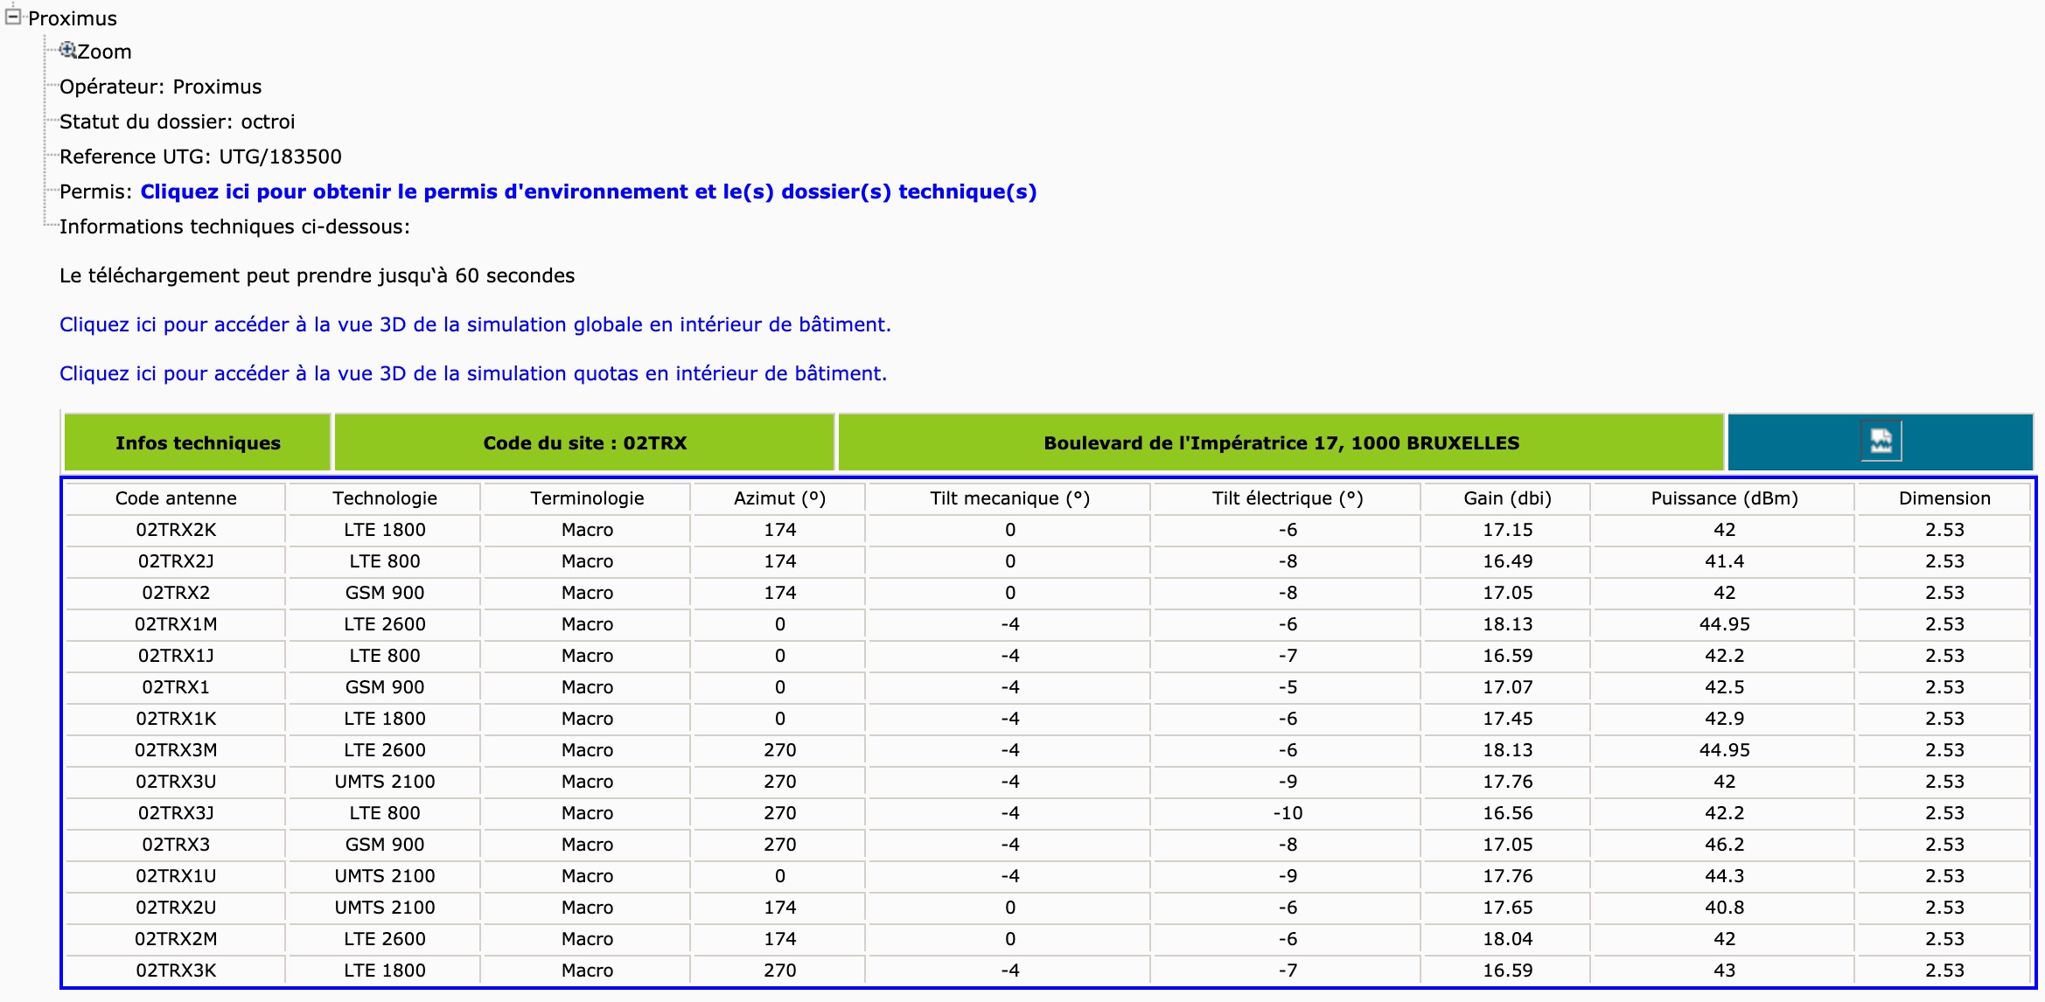This screenshot has height=1002, width=2045.
Task: Select the Infos techniques header
Action: point(198,442)
